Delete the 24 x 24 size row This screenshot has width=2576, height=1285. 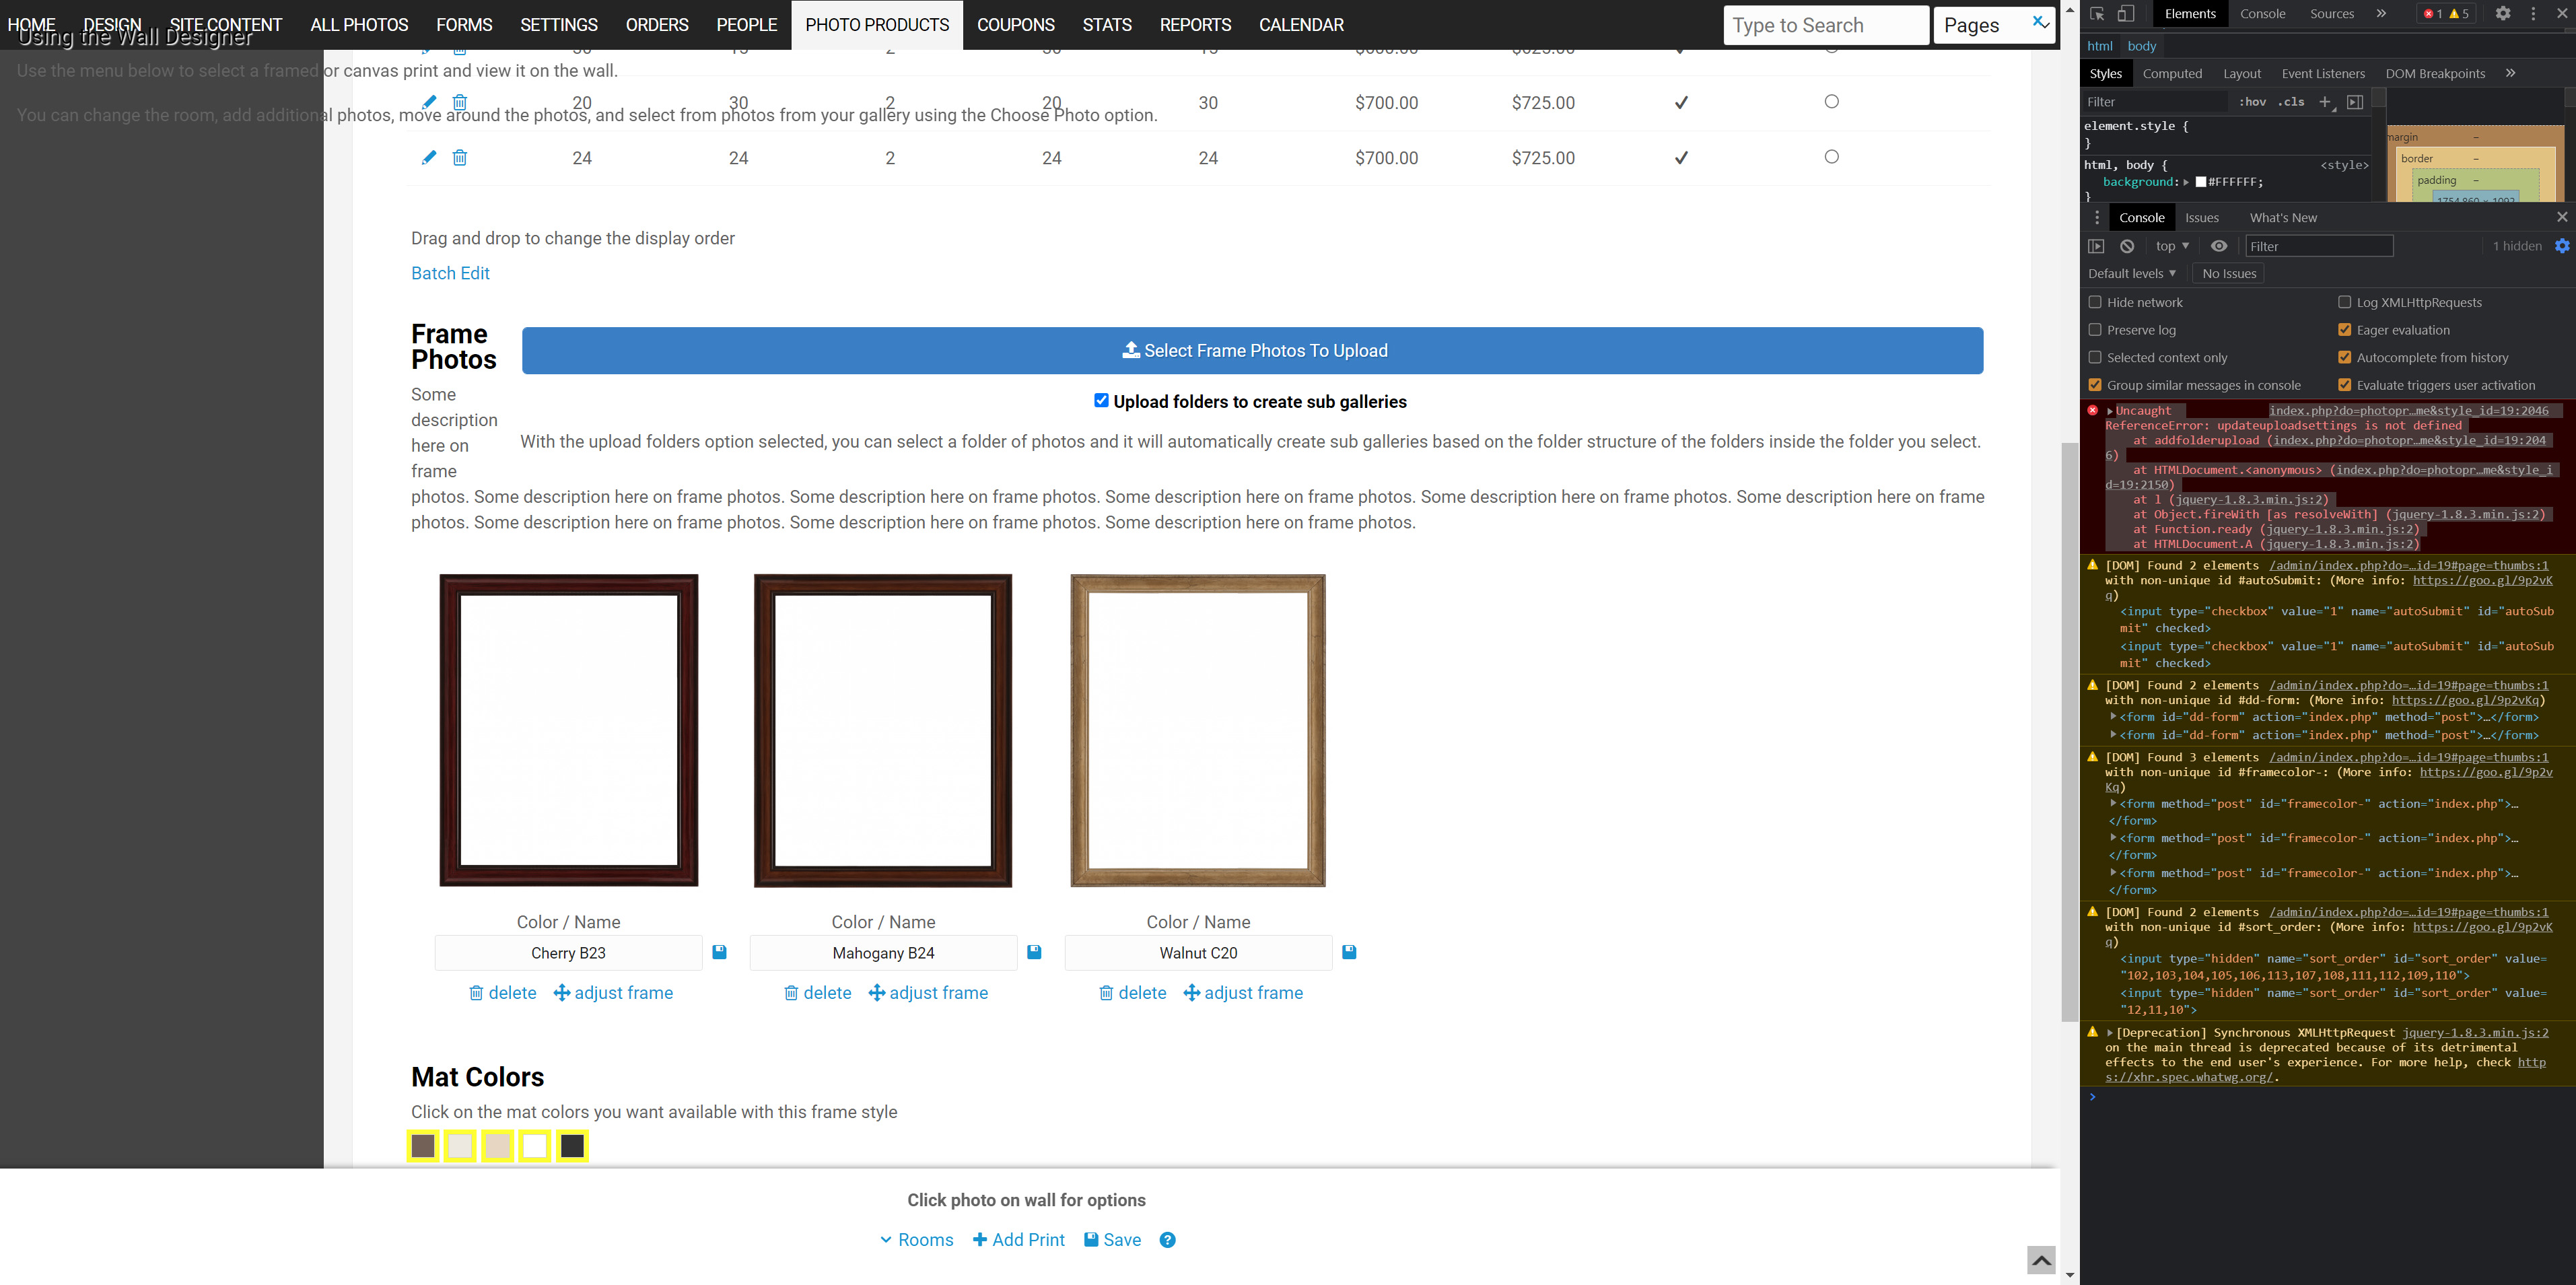click(x=460, y=157)
